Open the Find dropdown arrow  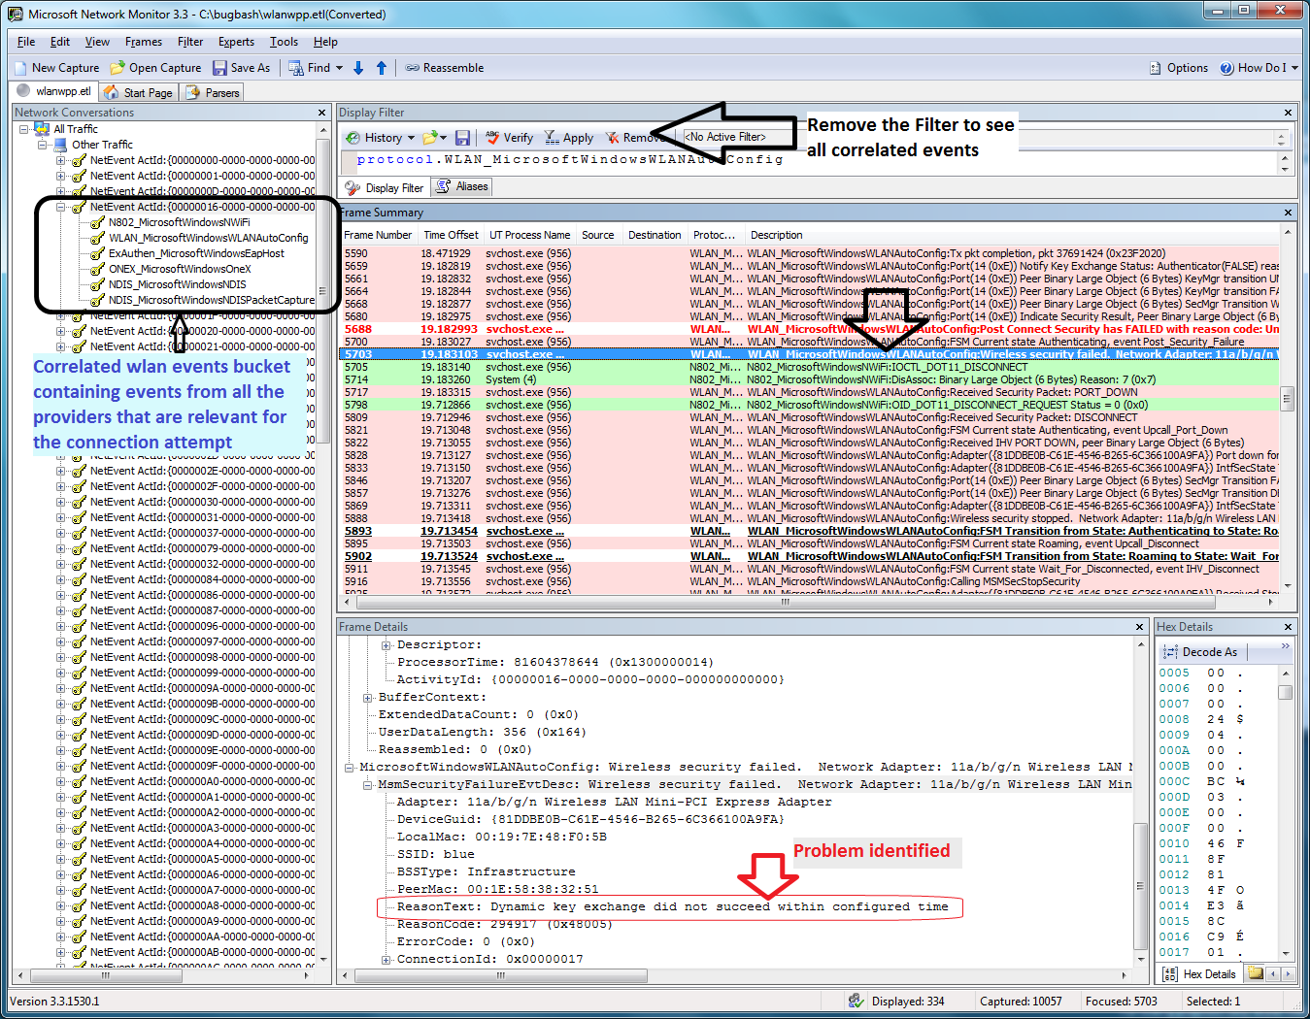pos(339,68)
